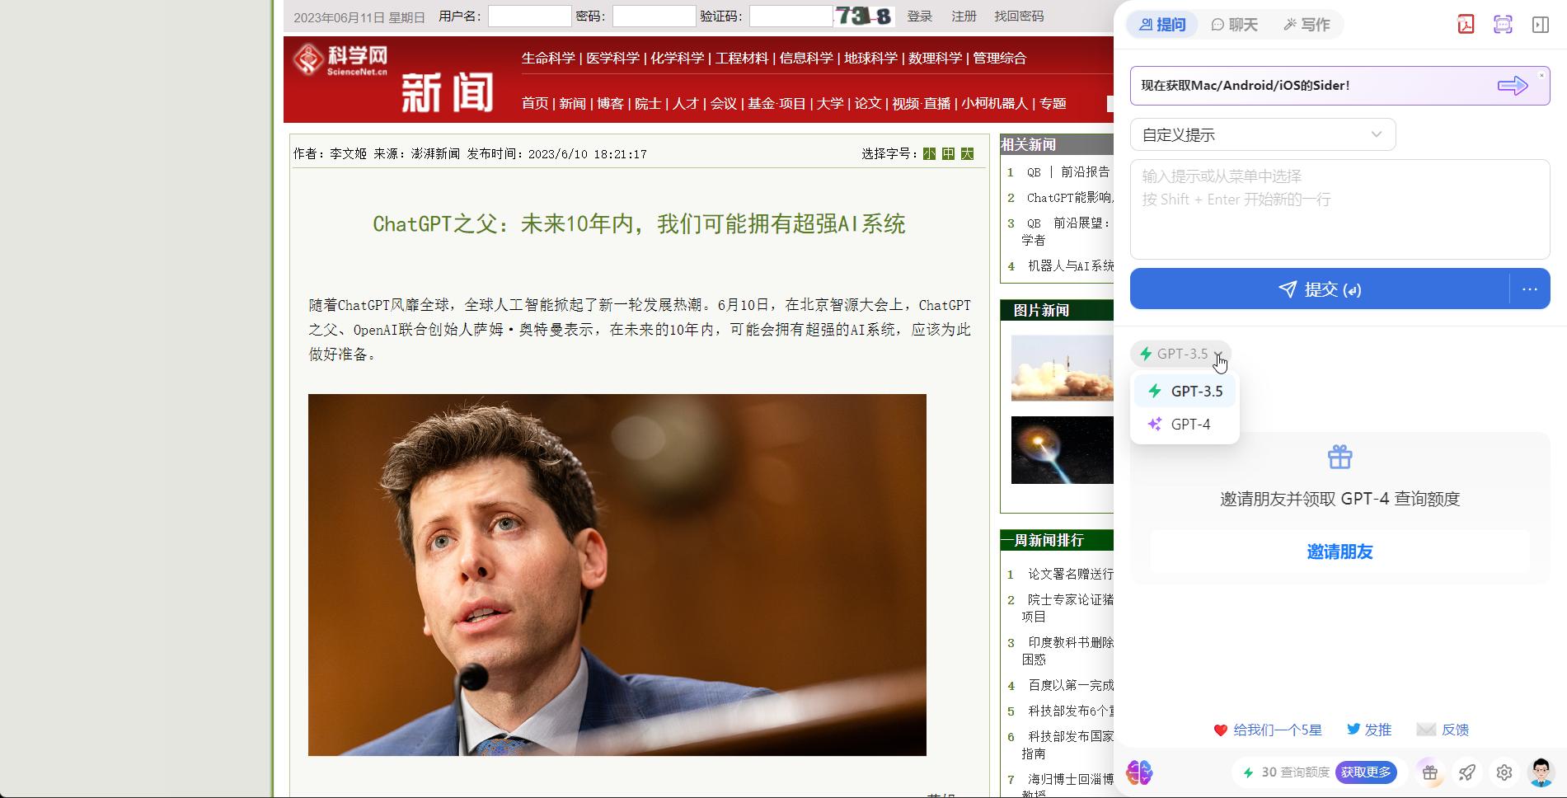This screenshot has height=798, width=1567.
Task: Select GPT-4 from the model list
Action: coord(1189,424)
